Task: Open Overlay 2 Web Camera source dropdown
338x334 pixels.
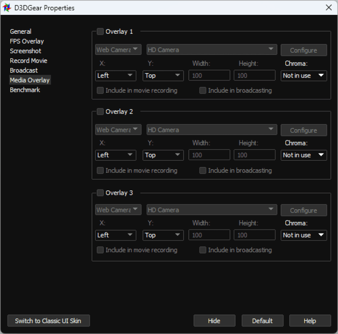Action: [118, 130]
